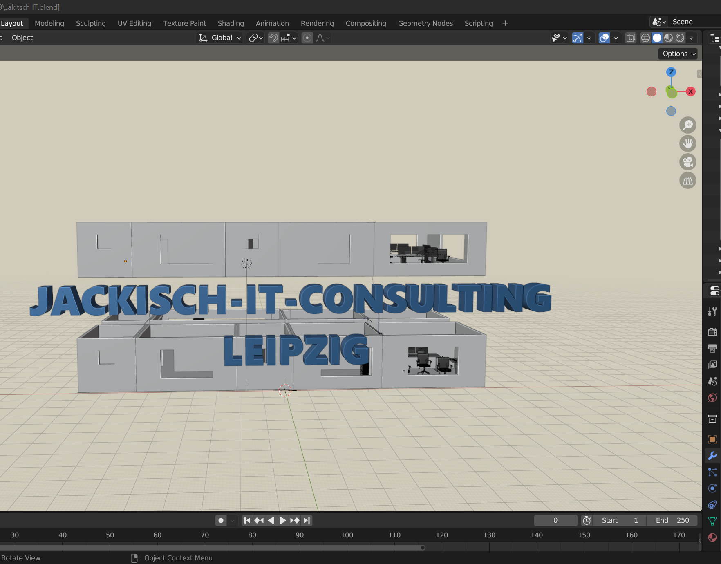Open the Particles properties tab
721x564 pixels.
tap(712, 472)
